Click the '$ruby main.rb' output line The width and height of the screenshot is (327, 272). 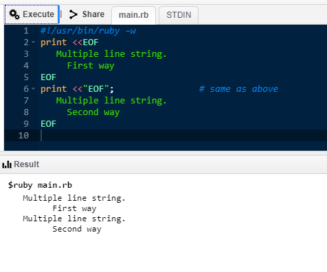(40, 185)
